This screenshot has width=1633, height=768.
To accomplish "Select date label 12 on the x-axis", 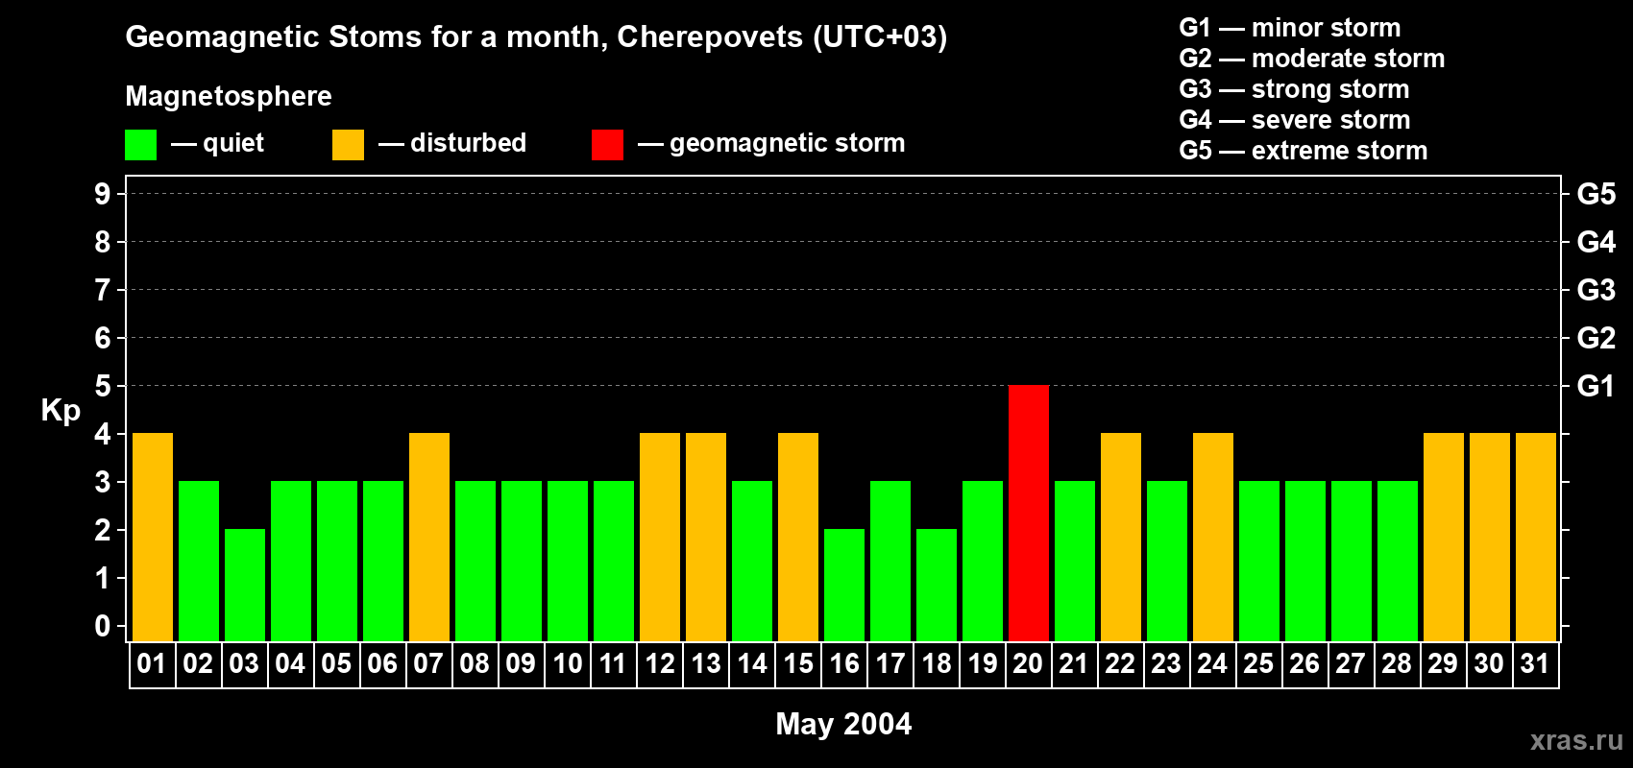I will [x=660, y=664].
